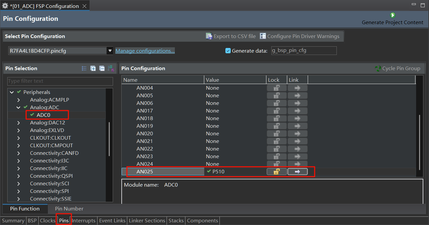Click the lock icon for AN006
Viewport: 429px width, 225px height.
click(x=277, y=103)
